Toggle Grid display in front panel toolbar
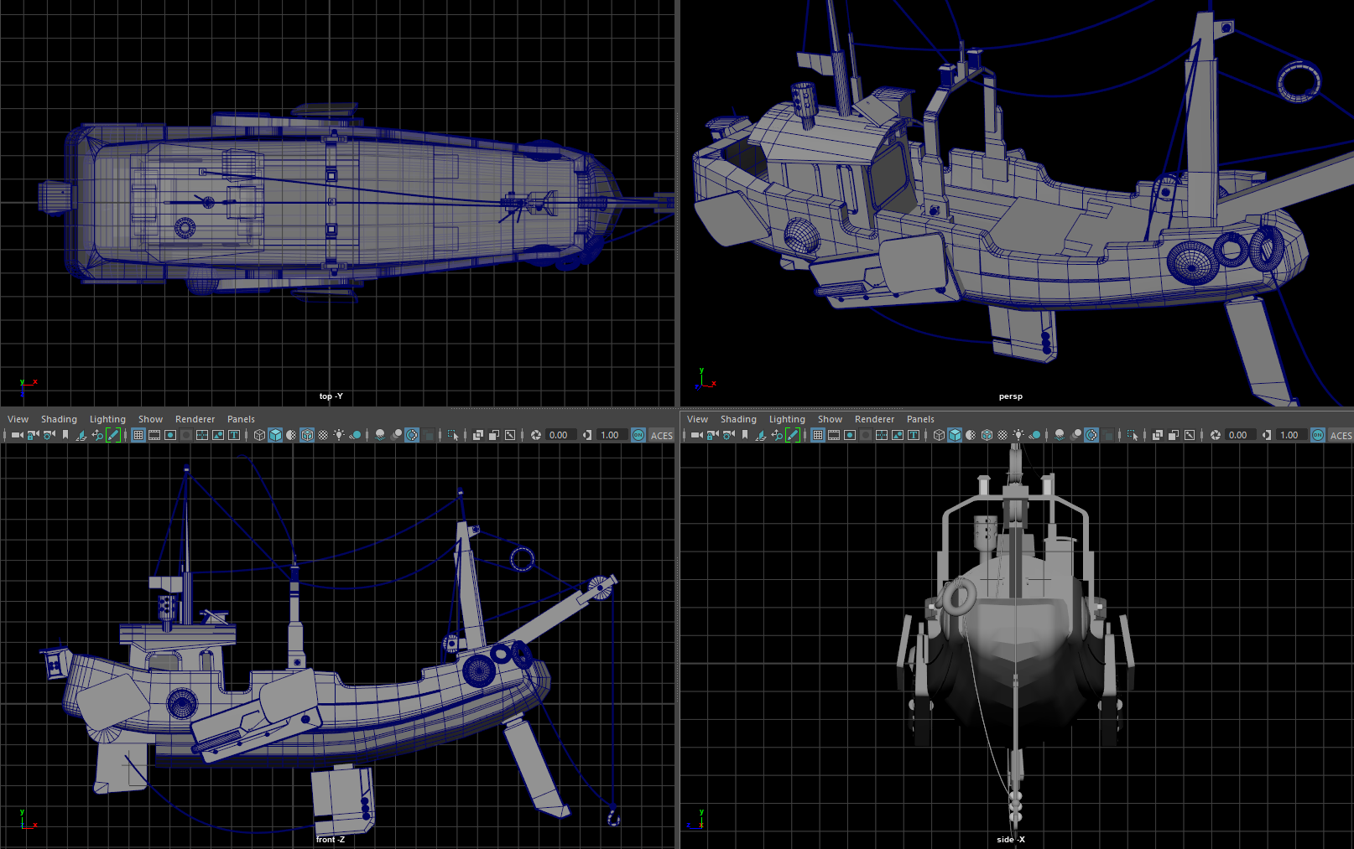 [x=138, y=435]
